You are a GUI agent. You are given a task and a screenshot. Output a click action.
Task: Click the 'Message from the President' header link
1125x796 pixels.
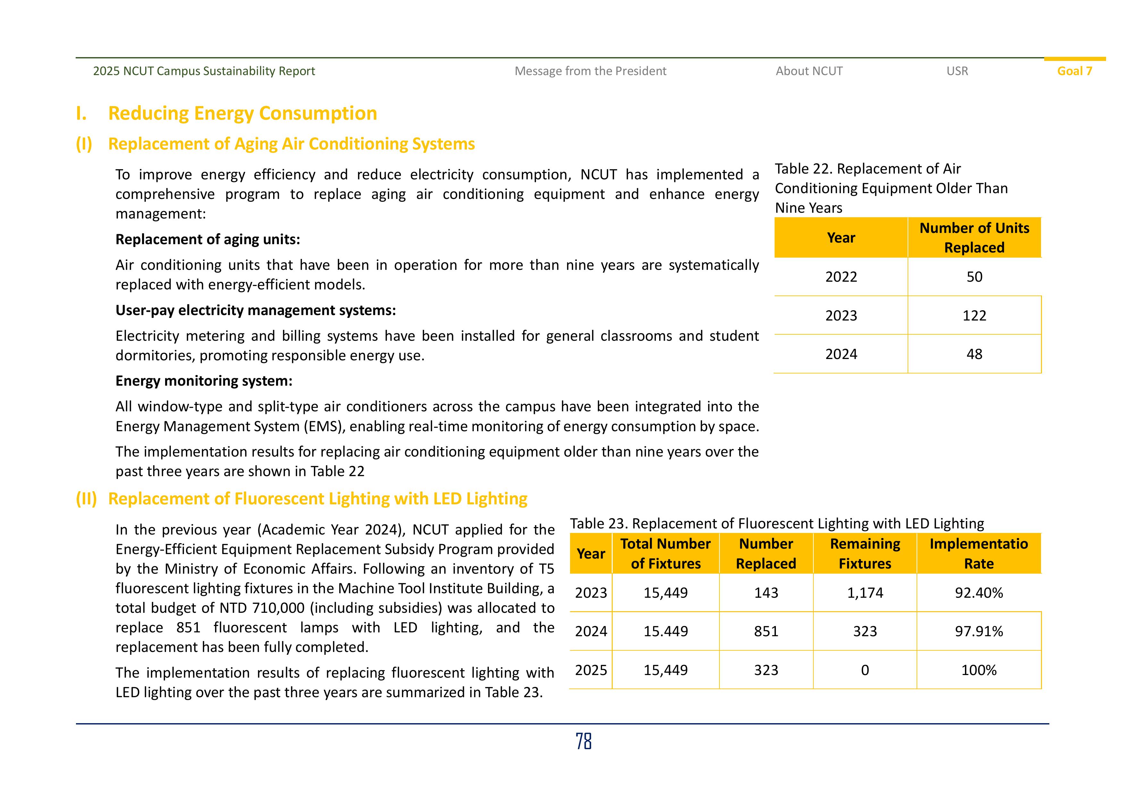tap(590, 71)
